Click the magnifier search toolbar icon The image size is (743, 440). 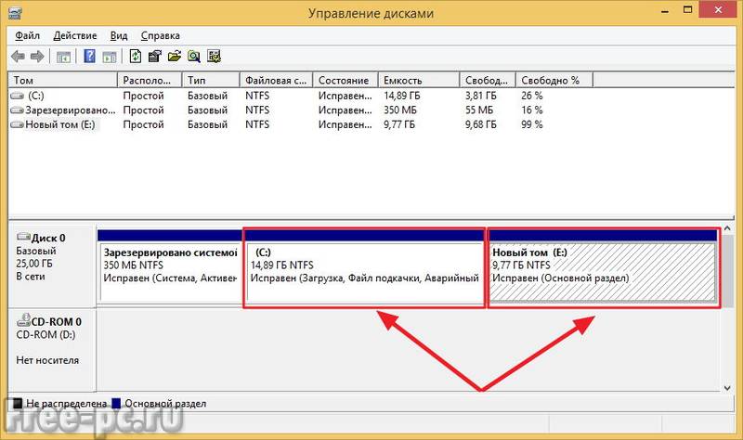(194, 57)
